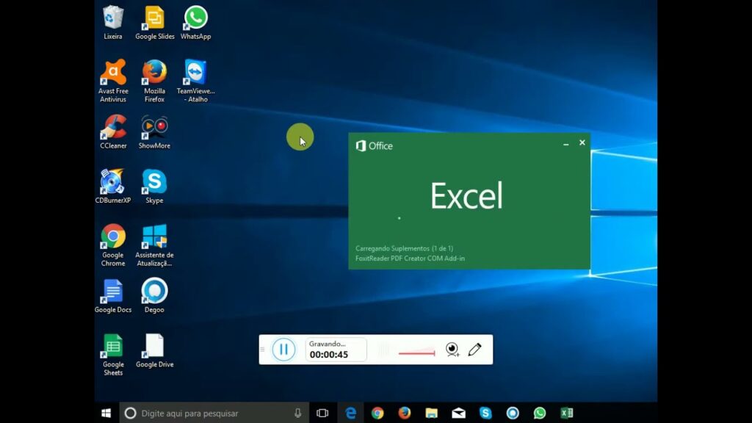Launch Avast Free Antivirus from desktop
The height and width of the screenshot is (423, 752).
[x=113, y=81]
